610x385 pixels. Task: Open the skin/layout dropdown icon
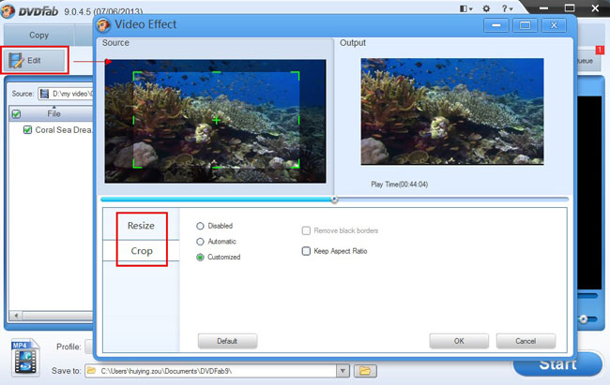tap(465, 8)
